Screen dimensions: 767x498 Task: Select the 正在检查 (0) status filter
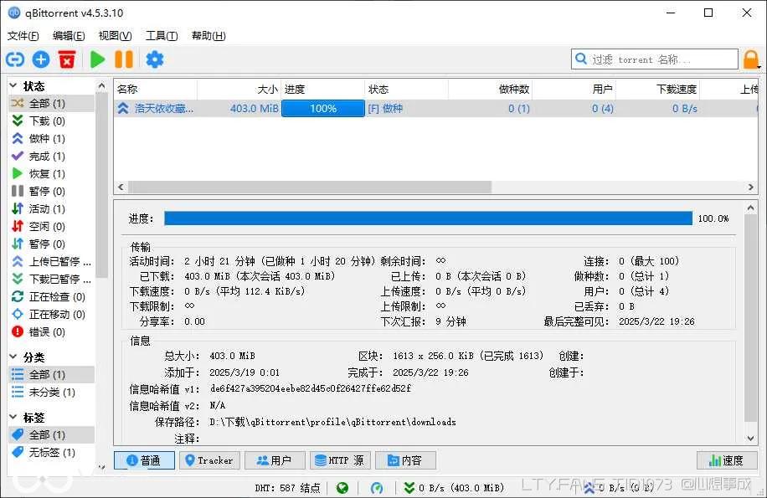coord(51,296)
